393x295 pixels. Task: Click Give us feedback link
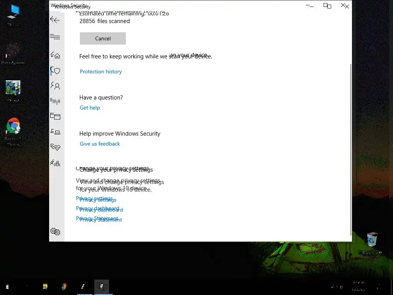tap(100, 144)
